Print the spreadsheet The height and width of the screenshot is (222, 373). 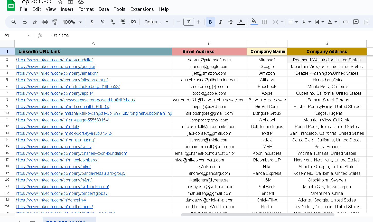[x=45, y=22]
